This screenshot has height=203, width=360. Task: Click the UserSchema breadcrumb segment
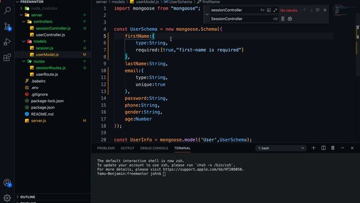[x=178, y=2]
